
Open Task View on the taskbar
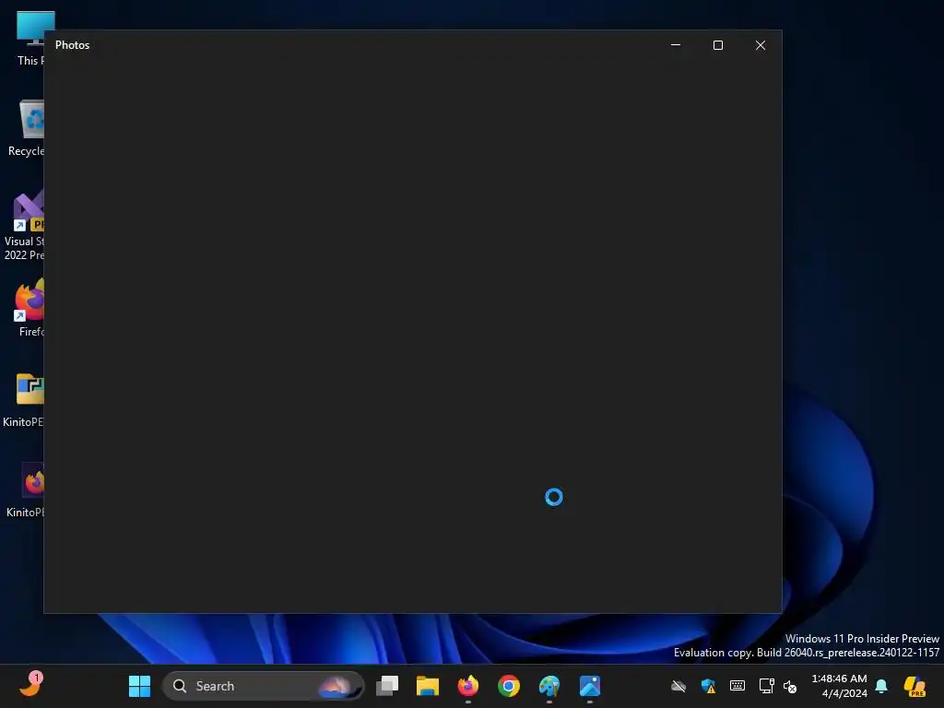point(387,686)
